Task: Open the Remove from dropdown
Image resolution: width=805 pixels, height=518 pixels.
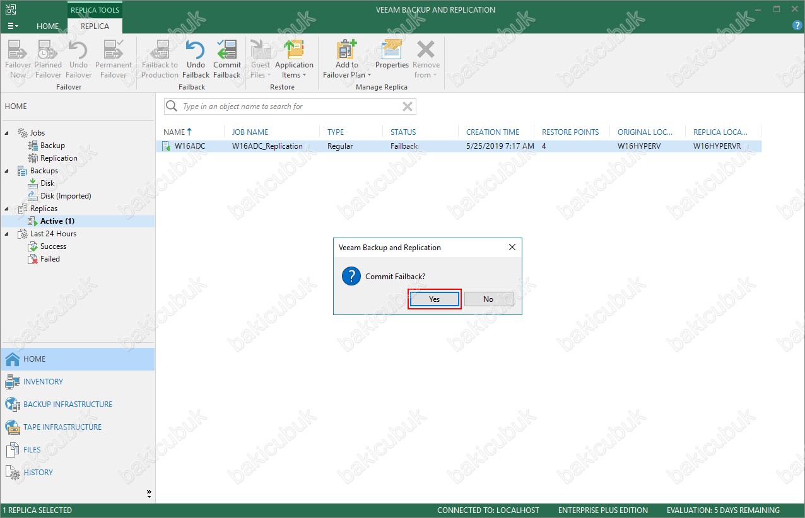Action: click(426, 59)
